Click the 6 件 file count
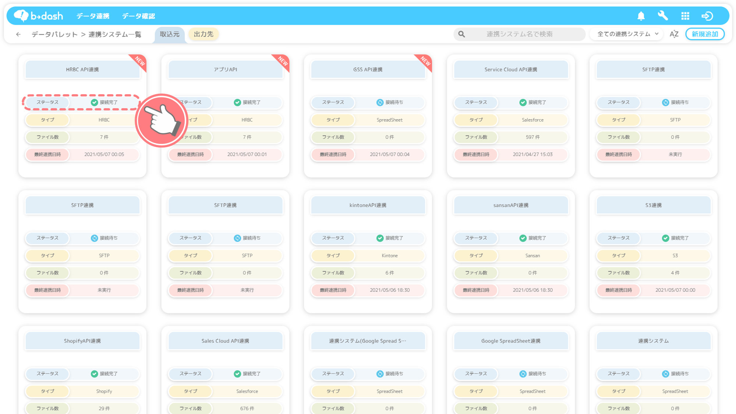736x414 pixels. coord(390,273)
